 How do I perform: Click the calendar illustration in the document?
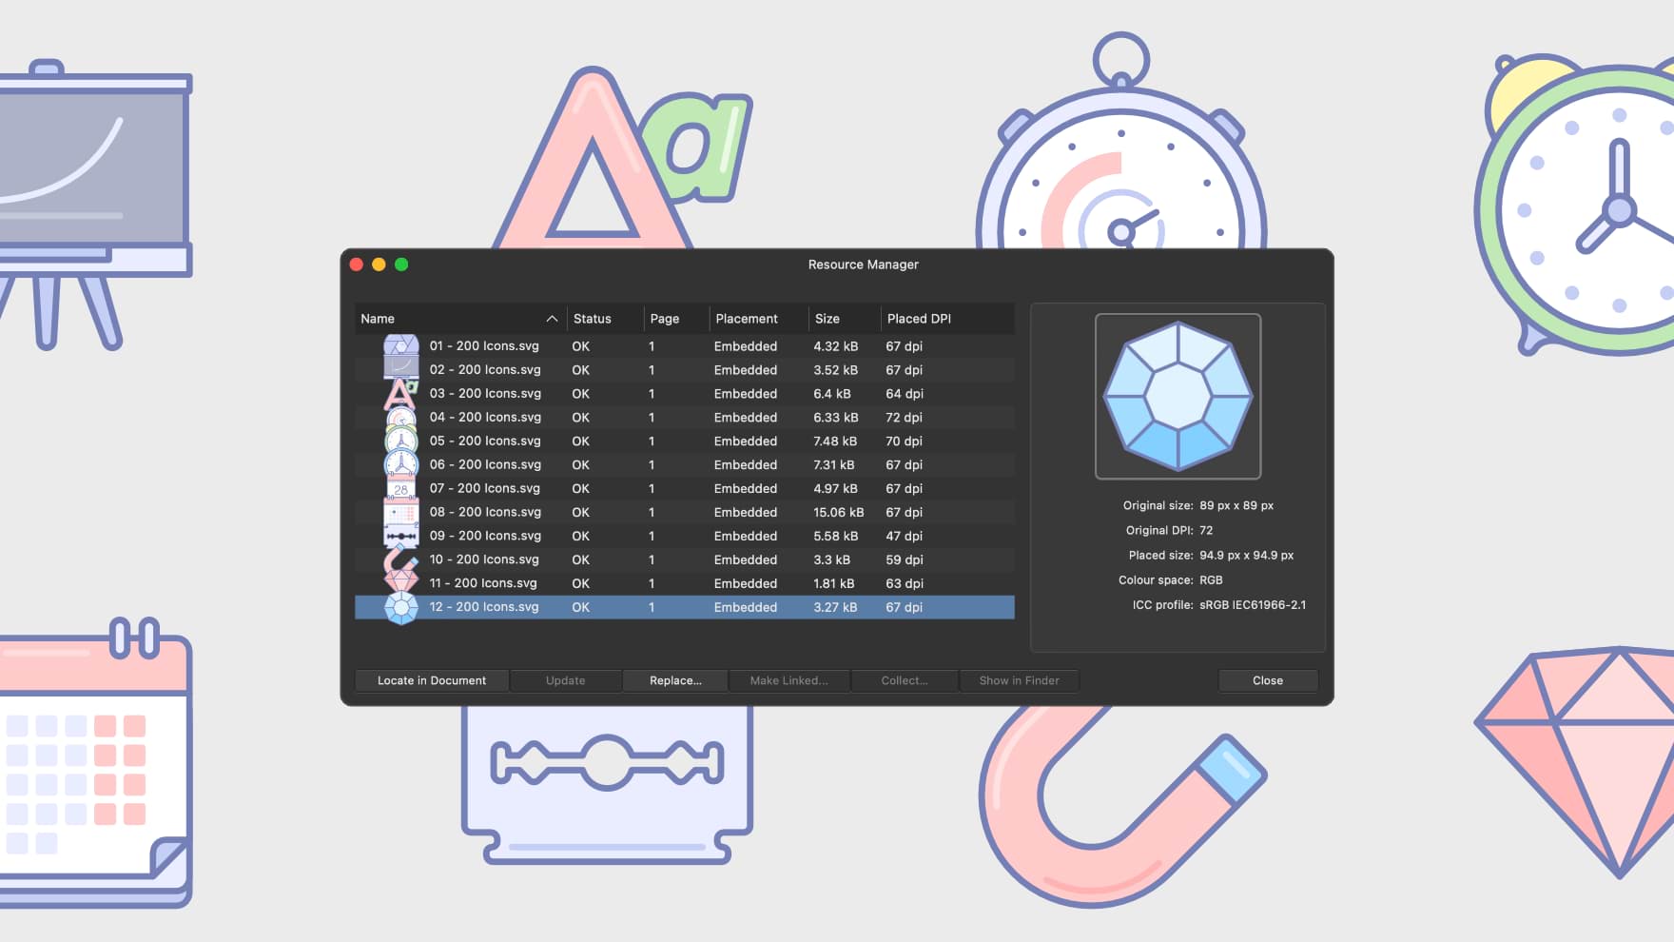click(x=95, y=761)
